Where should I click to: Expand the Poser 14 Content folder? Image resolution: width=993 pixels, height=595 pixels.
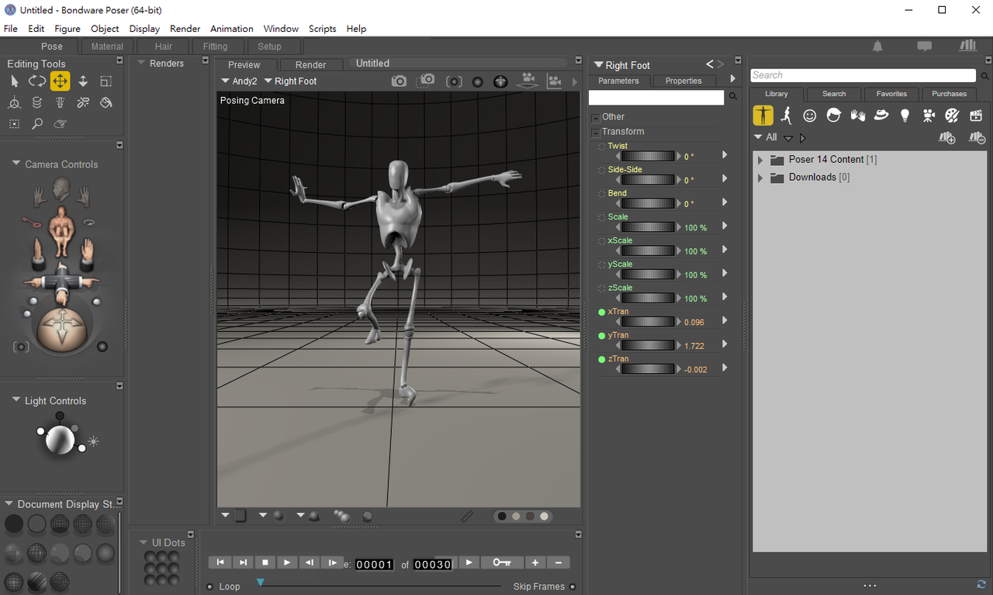(760, 160)
